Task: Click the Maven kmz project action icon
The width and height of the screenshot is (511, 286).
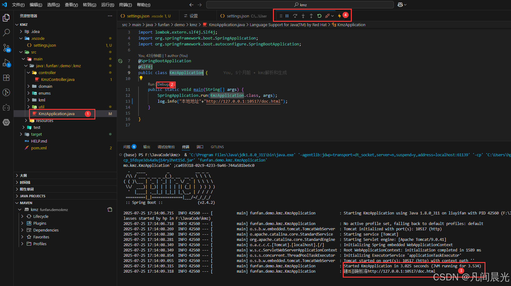Action: (x=110, y=209)
